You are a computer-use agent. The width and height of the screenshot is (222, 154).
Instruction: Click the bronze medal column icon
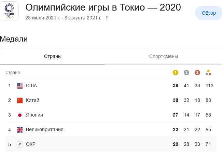pyautogui.click(x=197, y=73)
